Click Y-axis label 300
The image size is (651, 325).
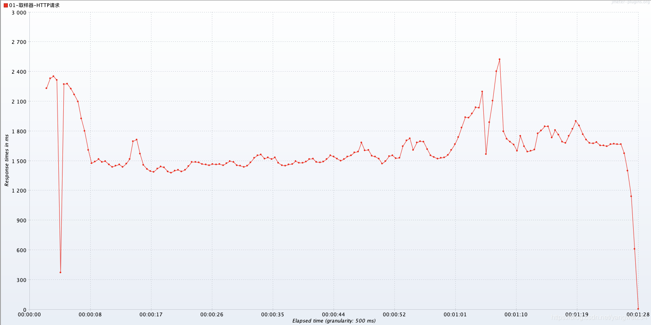point(22,280)
